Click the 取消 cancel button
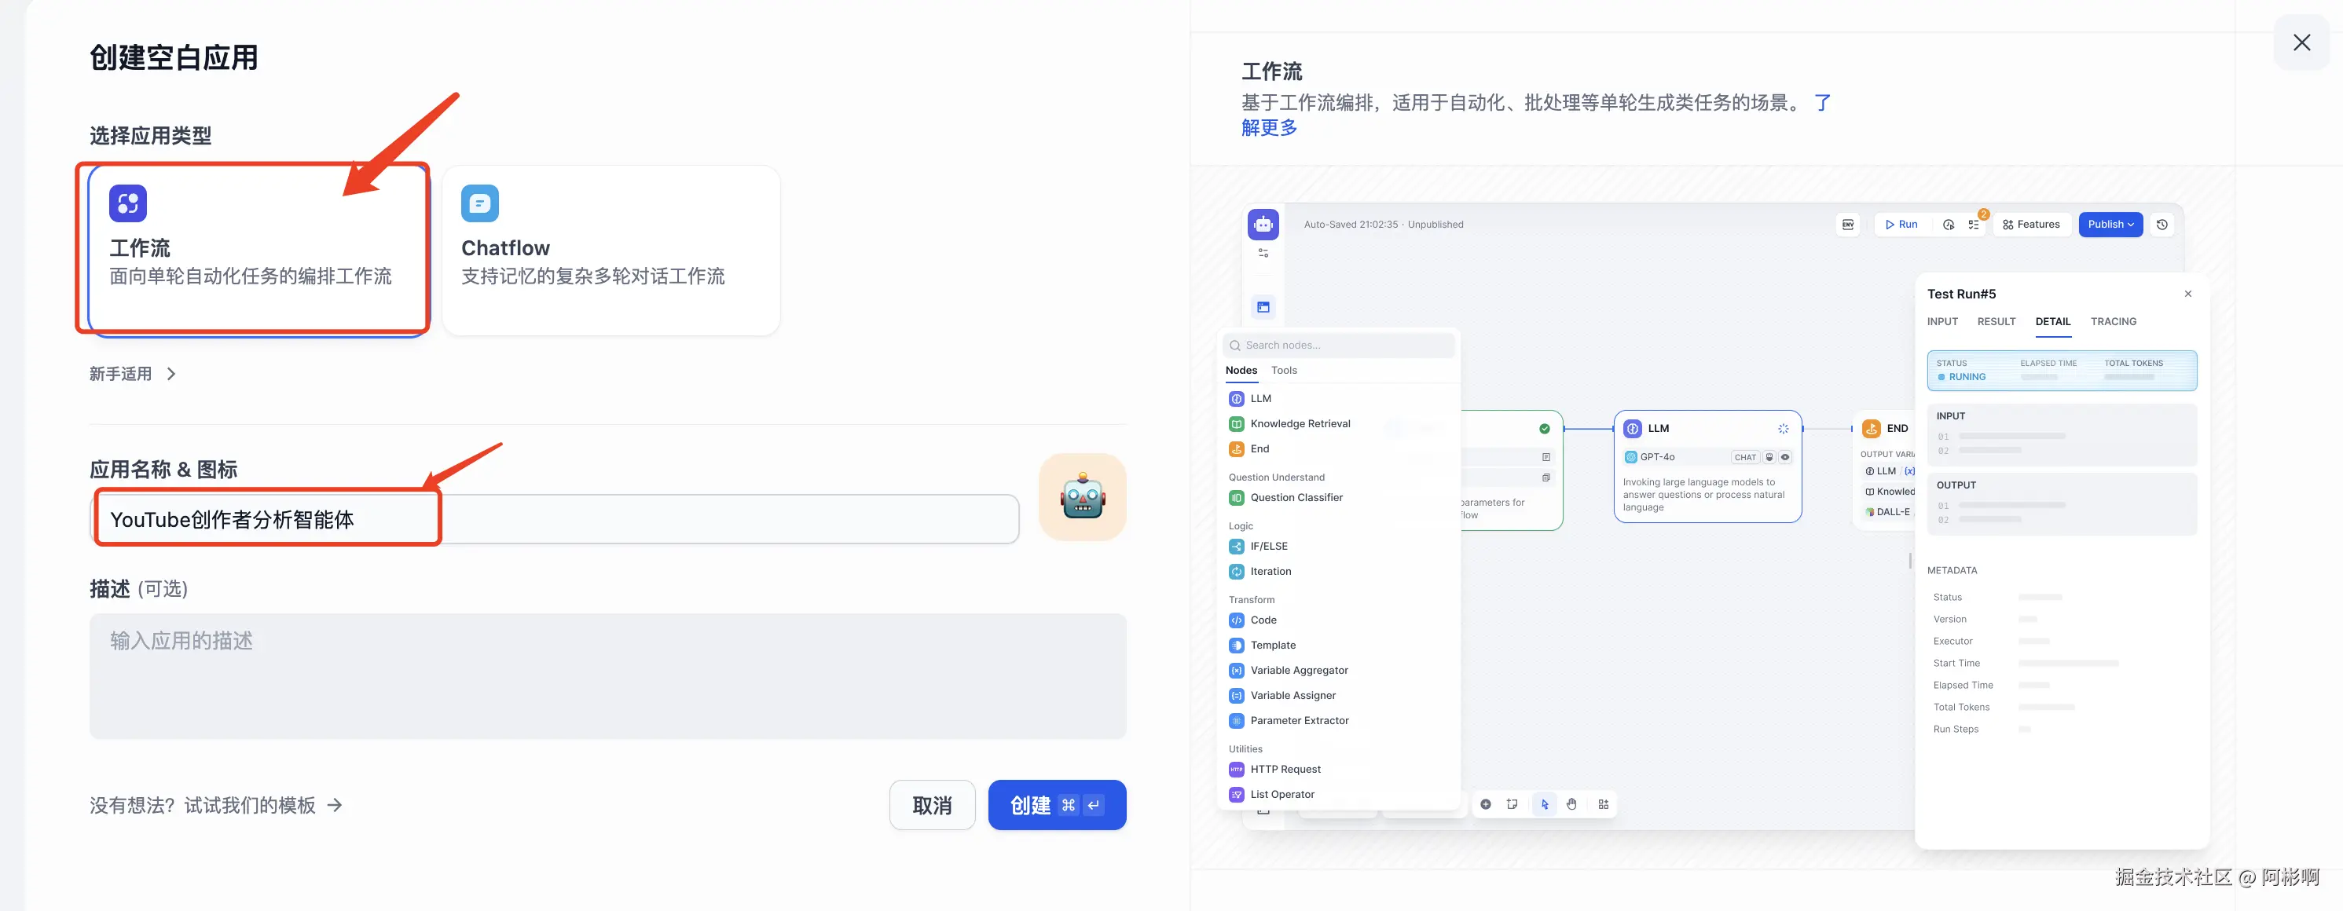 pyautogui.click(x=931, y=805)
